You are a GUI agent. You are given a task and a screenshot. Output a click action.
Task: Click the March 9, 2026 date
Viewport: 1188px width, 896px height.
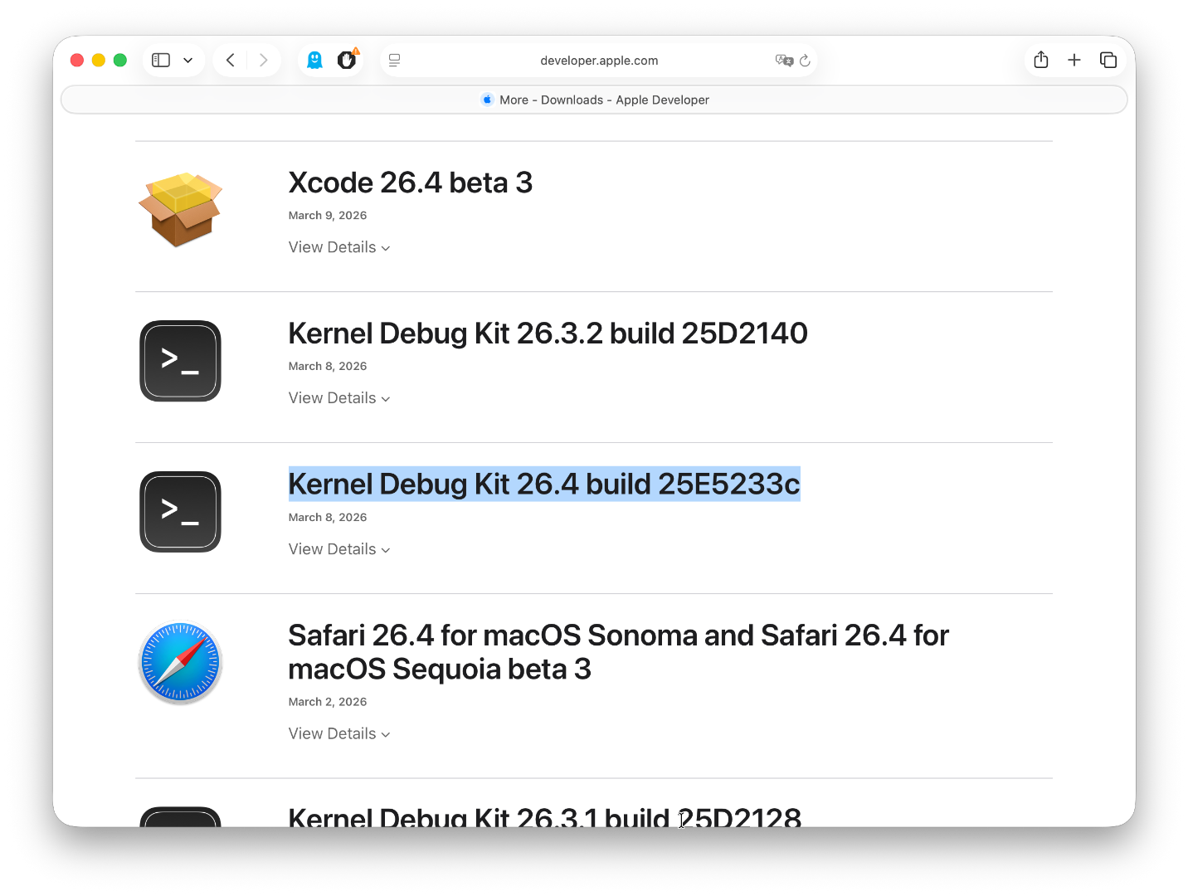tap(328, 216)
